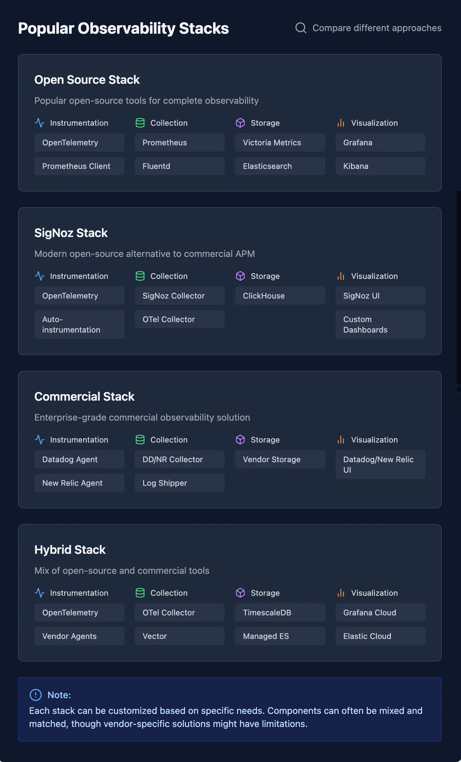Select the OpenTelemetry chip in SigNoz Stack
The image size is (461, 762).
point(79,296)
